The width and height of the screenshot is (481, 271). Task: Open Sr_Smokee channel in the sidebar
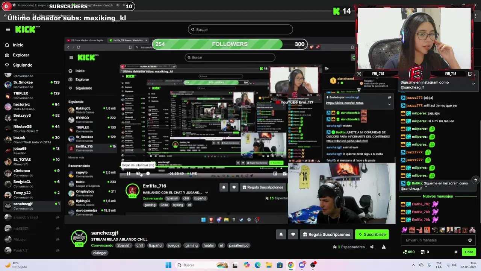coord(32,84)
